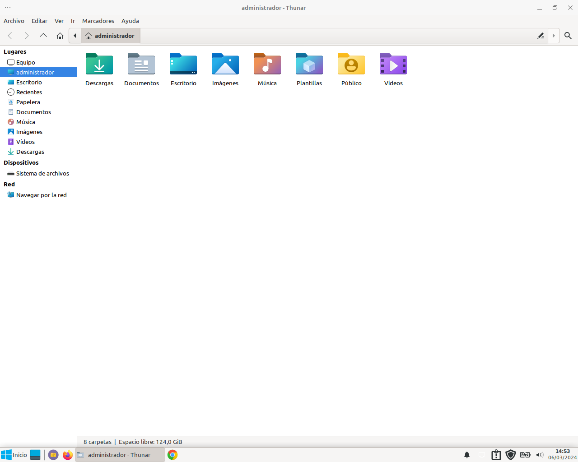Launch Firefox from the taskbar
The width and height of the screenshot is (578, 462).
tap(68, 455)
